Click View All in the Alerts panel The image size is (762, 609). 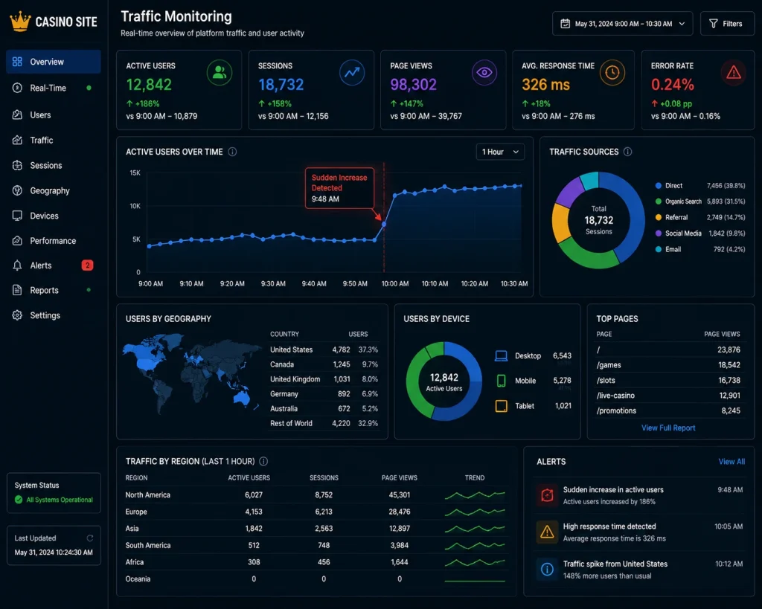(731, 462)
